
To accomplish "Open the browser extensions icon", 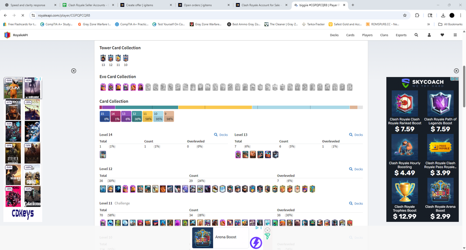I will point(417,15).
